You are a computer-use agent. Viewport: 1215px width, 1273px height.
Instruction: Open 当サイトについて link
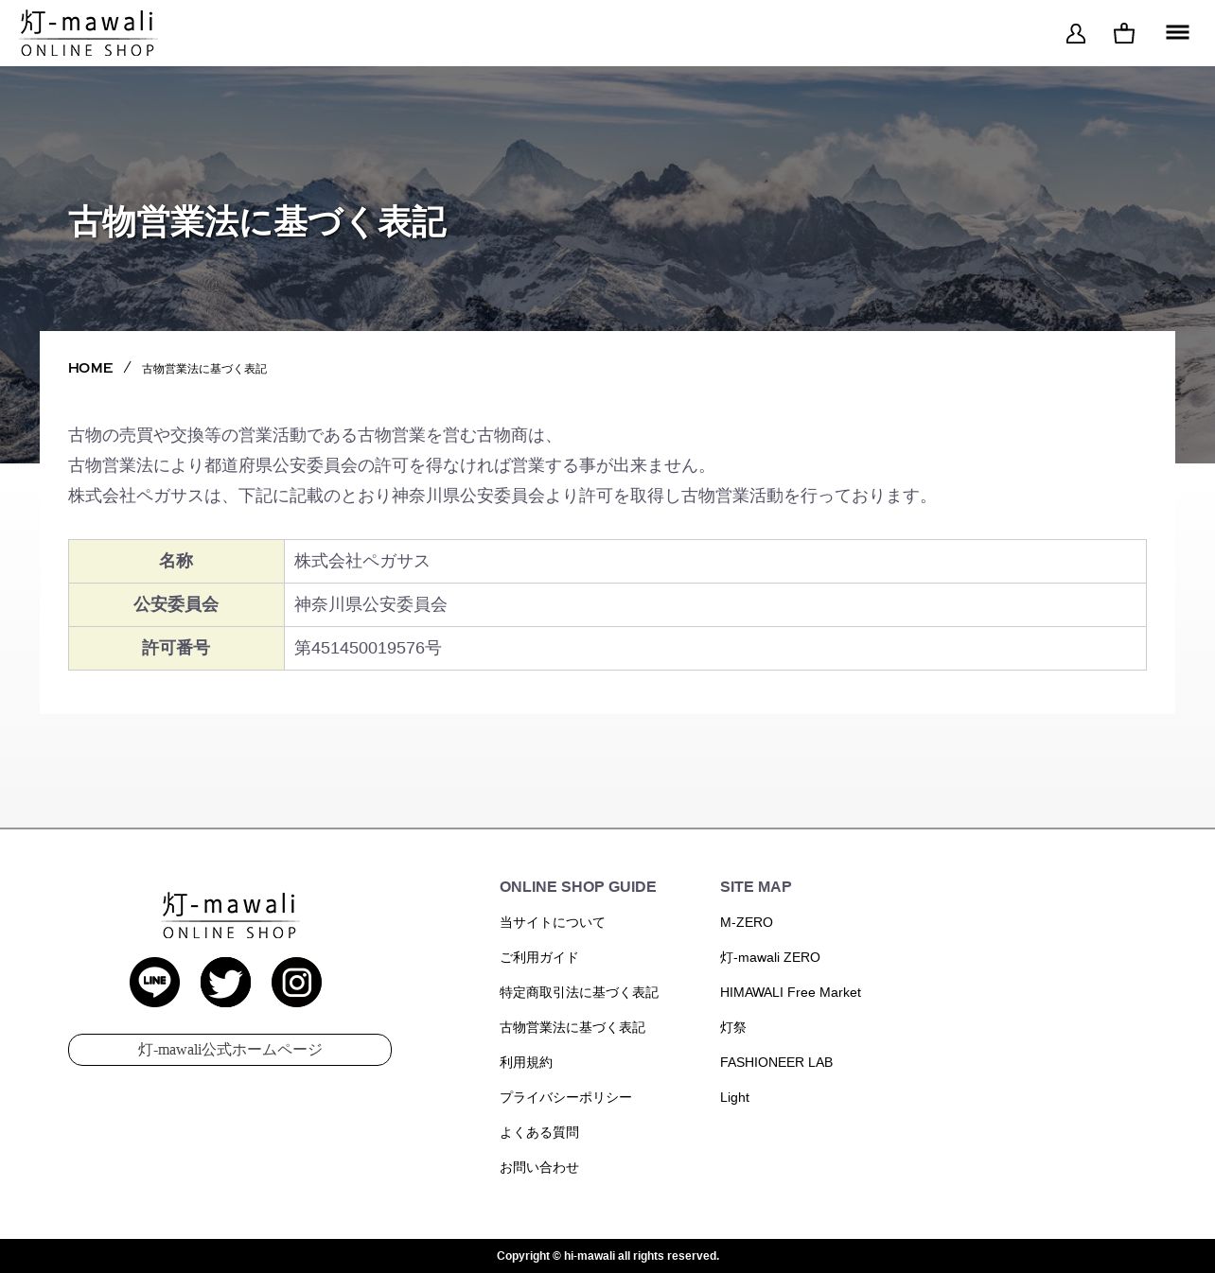(x=553, y=922)
